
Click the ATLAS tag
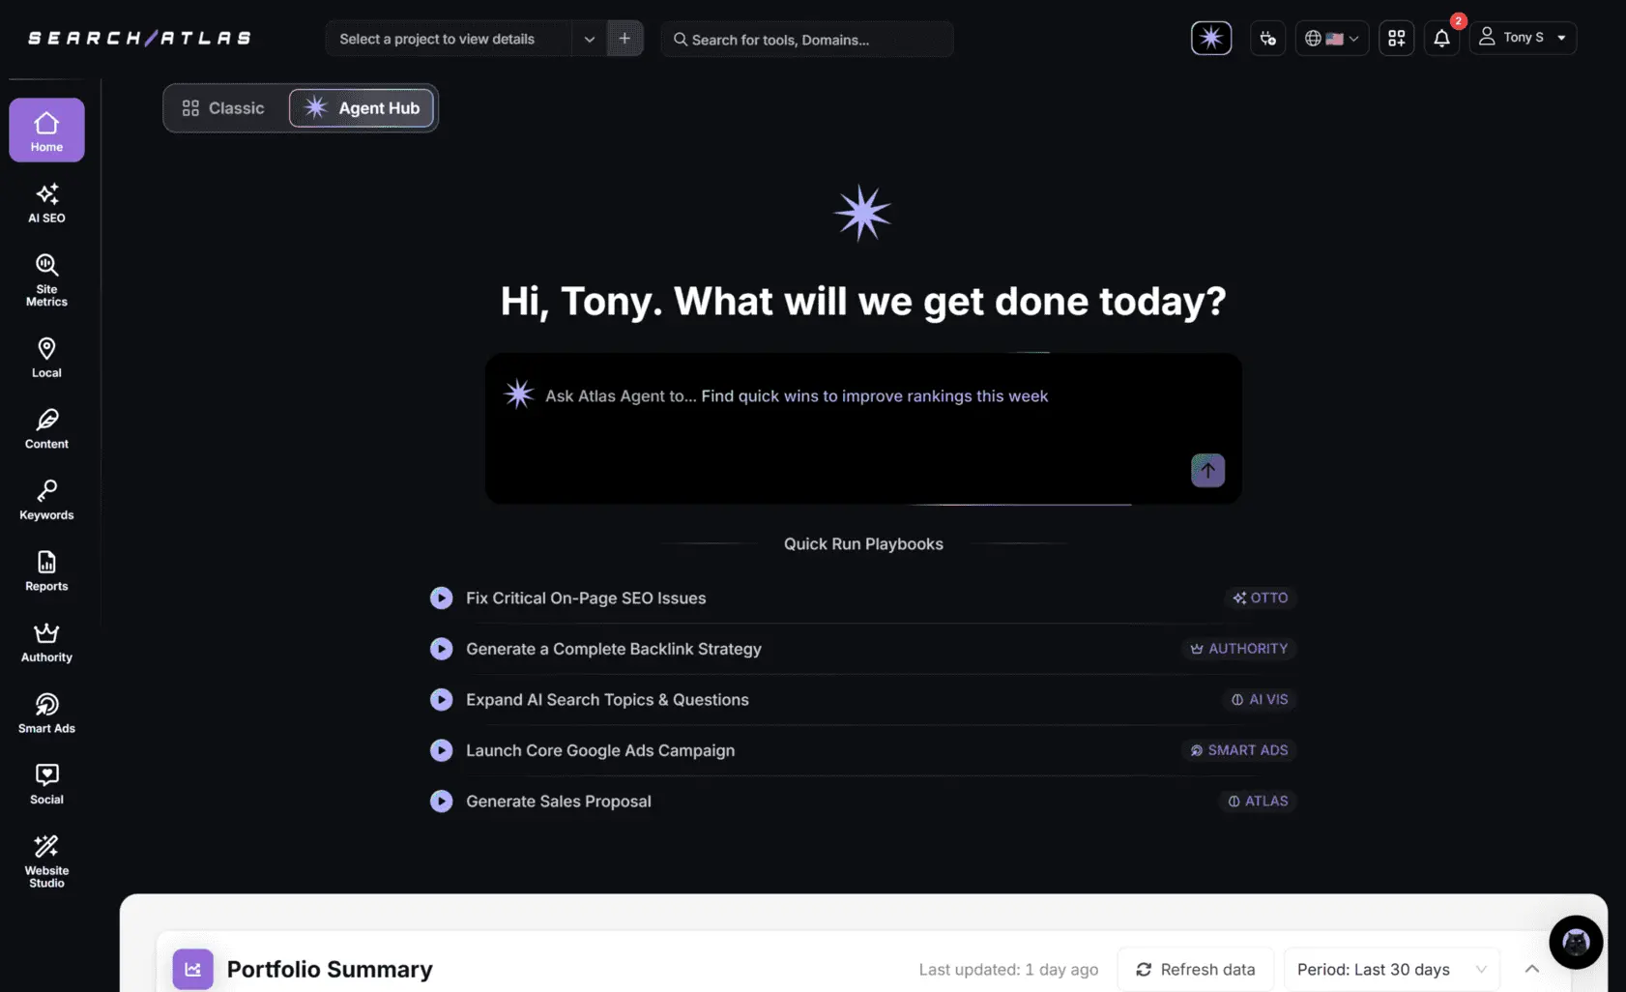tap(1258, 801)
